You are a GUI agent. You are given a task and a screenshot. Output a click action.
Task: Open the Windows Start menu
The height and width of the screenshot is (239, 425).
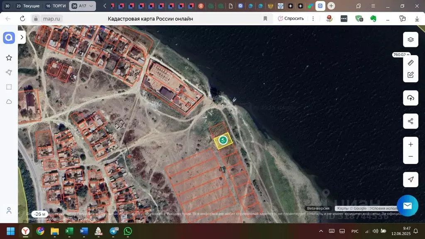pos(10,231)
